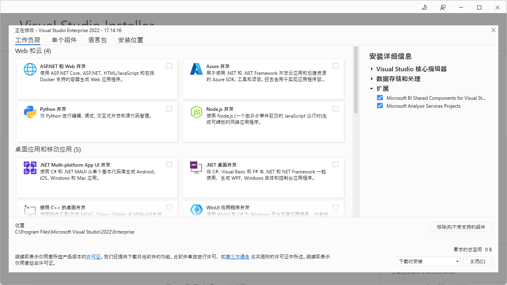Click the ASP.NET globe icon
This screenshot has width=507, height=285.
click(30, 69)
